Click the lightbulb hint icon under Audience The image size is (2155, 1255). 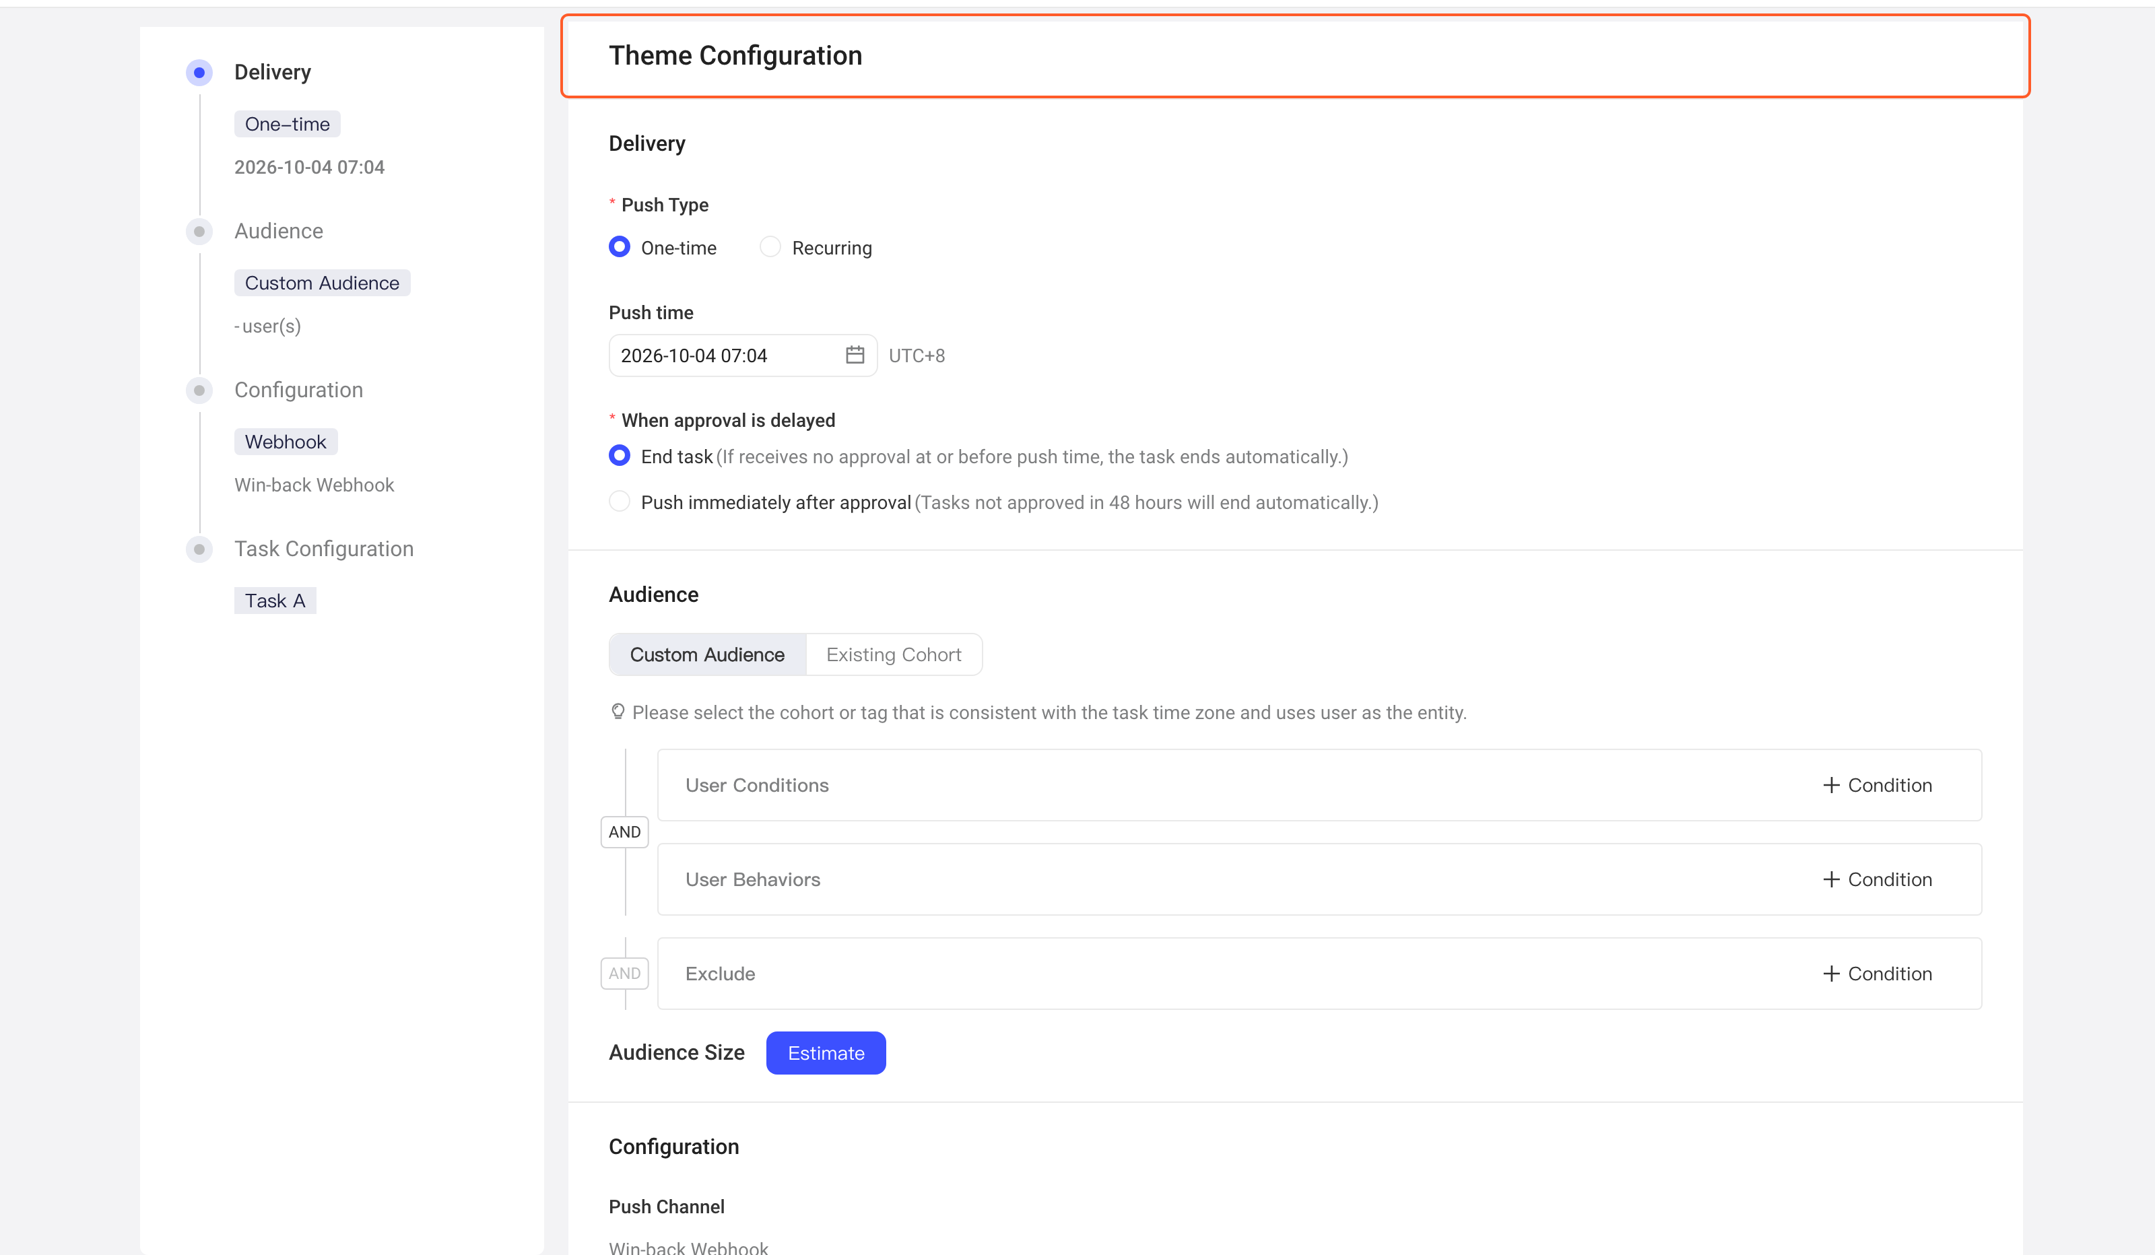coord(618,711)
